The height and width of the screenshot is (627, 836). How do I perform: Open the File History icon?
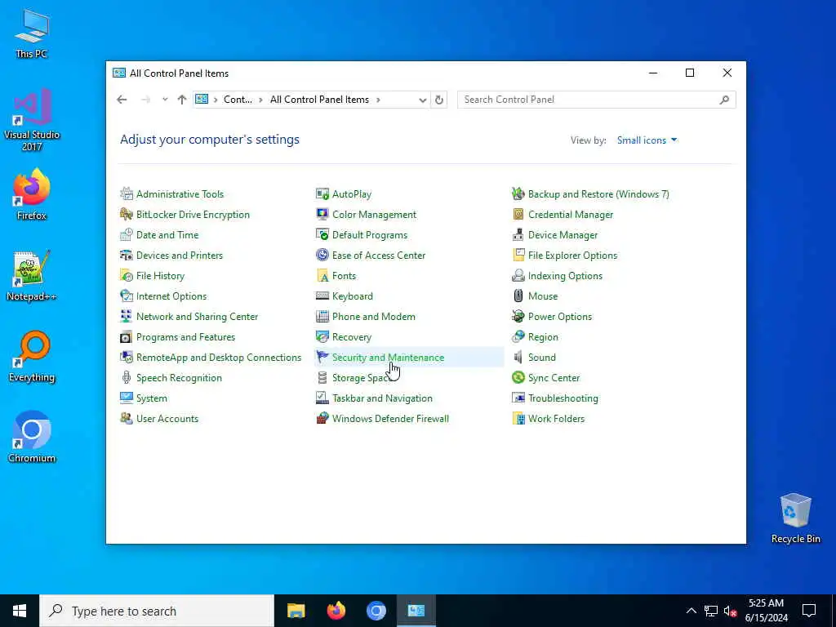127,276
